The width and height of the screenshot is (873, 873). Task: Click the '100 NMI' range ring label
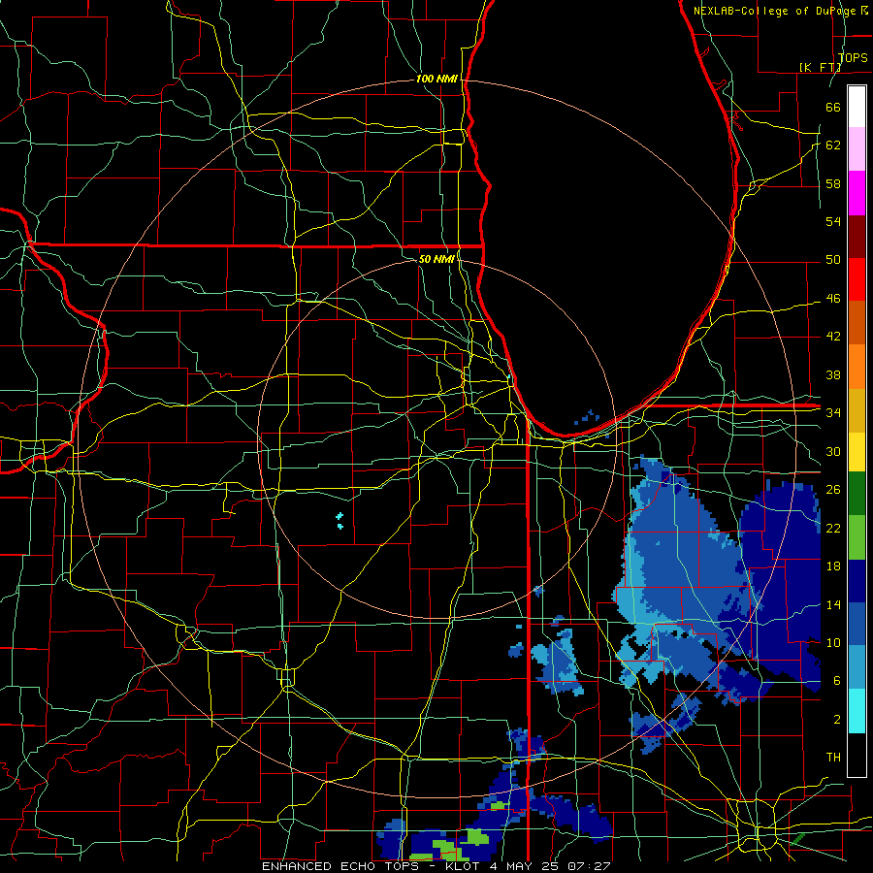point(436,80)
